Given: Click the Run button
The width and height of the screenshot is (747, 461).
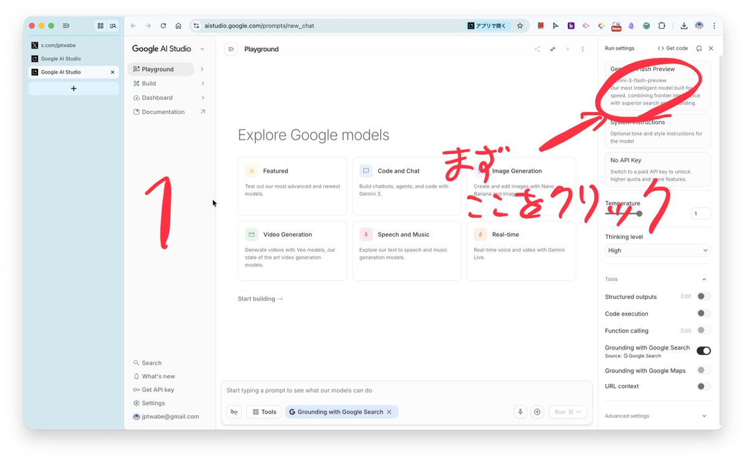Looking at the screenshot, I should (x=568, y=412).
